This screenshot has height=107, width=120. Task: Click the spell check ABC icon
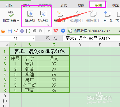11,14
